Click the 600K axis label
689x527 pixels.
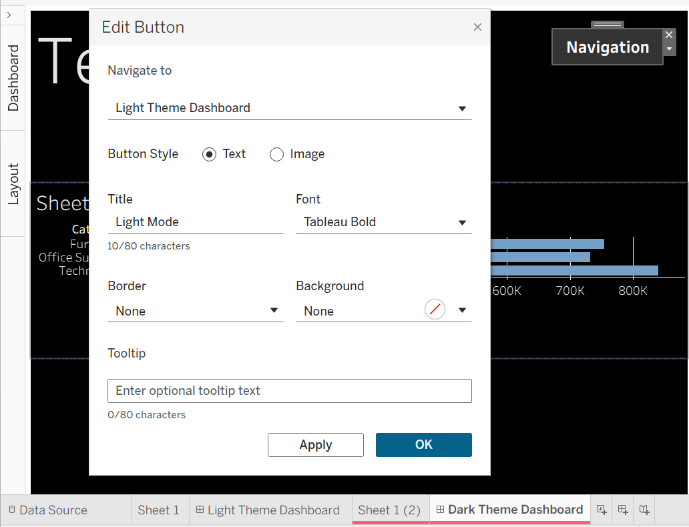pos(507,291)
